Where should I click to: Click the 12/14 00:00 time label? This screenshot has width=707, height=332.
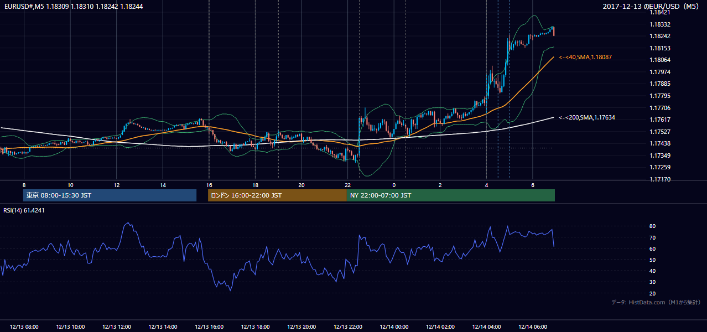[x=394, y=327]
